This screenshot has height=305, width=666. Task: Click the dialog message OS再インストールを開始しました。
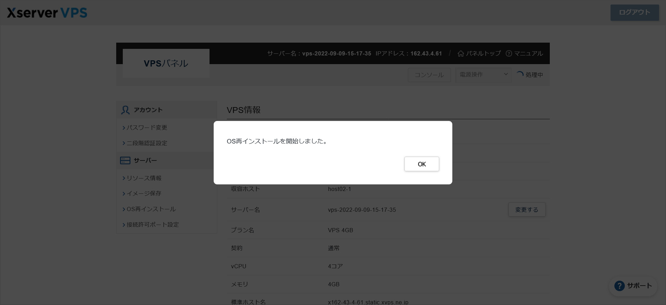(x=278, y=141)
